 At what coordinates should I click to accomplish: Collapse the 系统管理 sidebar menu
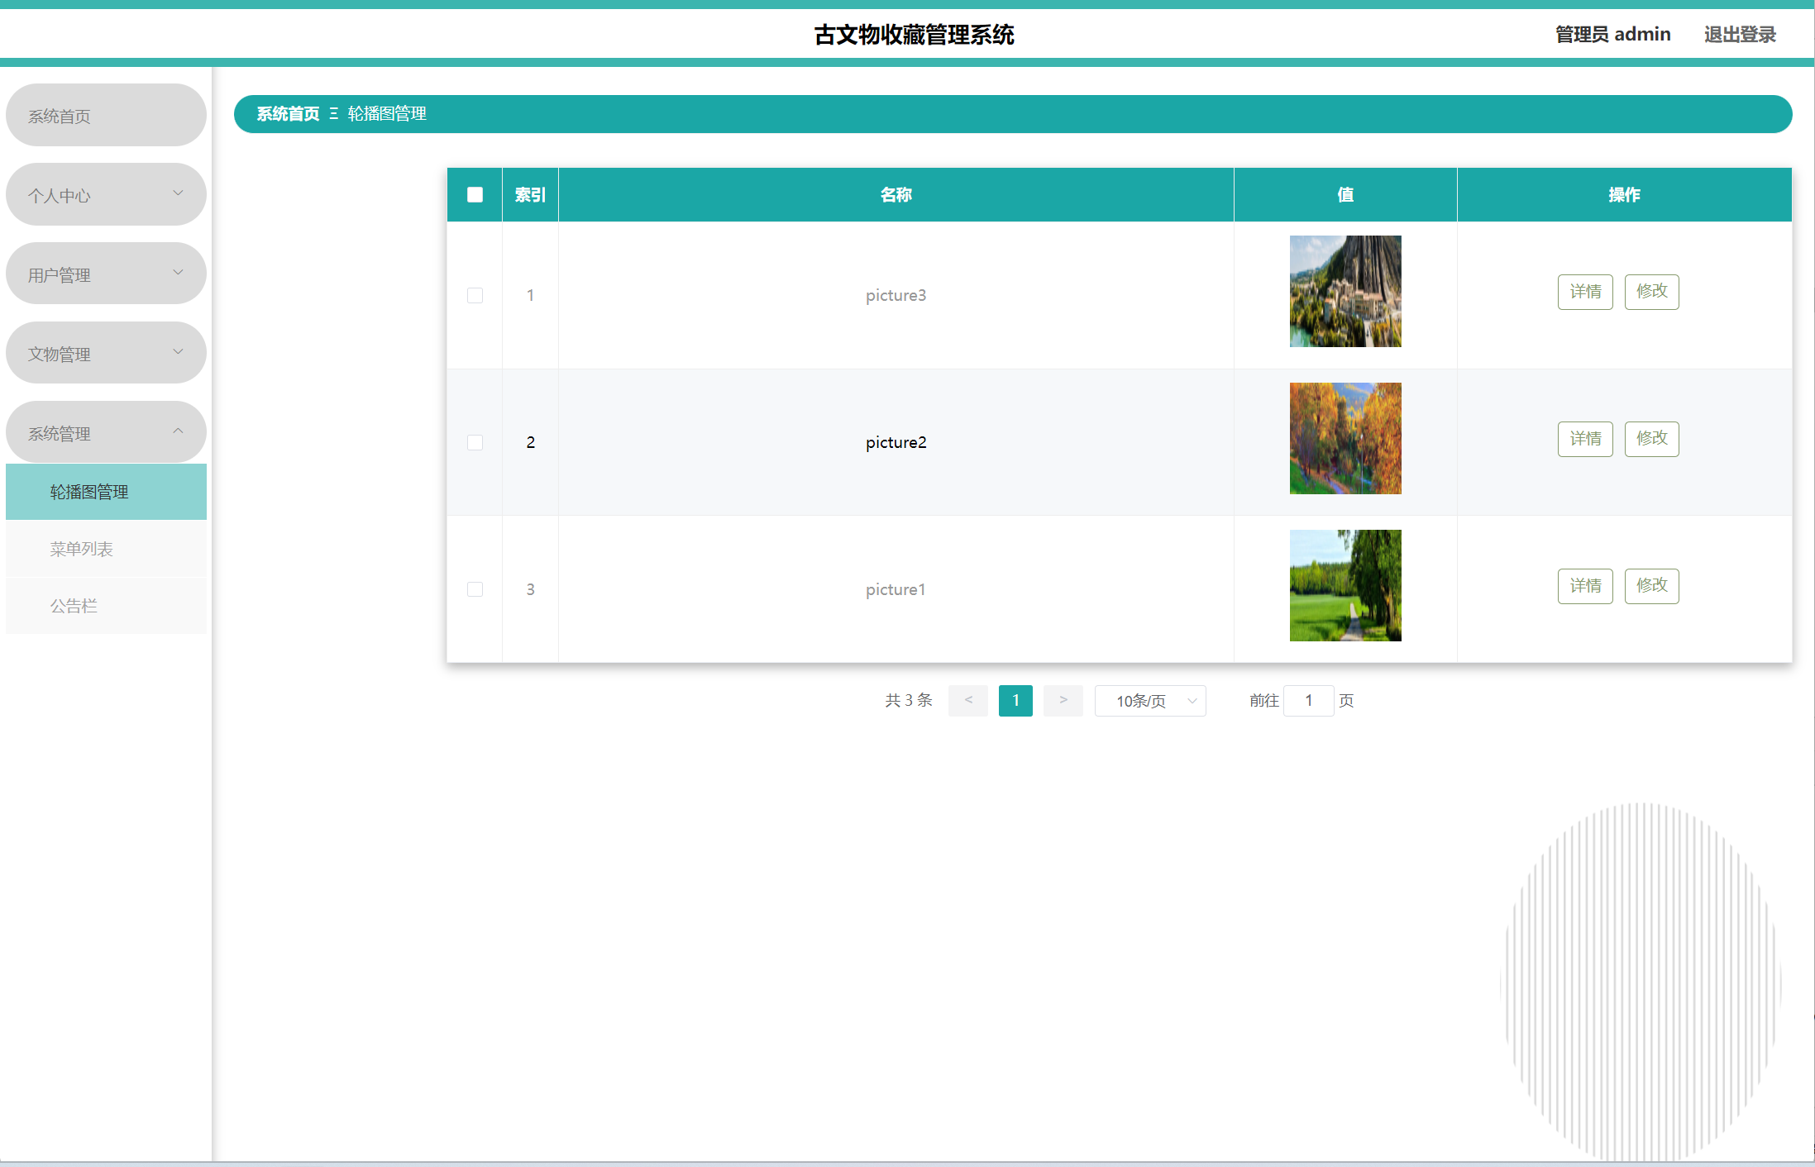(106, 433)
